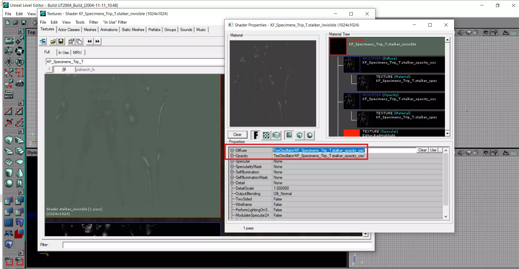The height and width of the screenshot is (269, 519).
Task: Click Clear button below material preview
Action: [x=237, y=134]
